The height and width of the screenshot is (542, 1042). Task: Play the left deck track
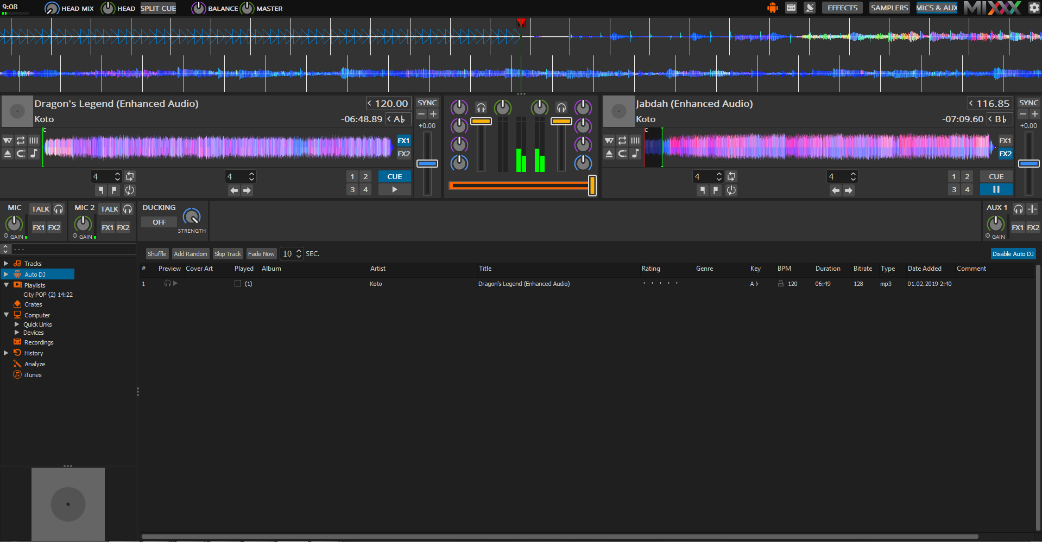pyautogui.click(x=395, y=190)
